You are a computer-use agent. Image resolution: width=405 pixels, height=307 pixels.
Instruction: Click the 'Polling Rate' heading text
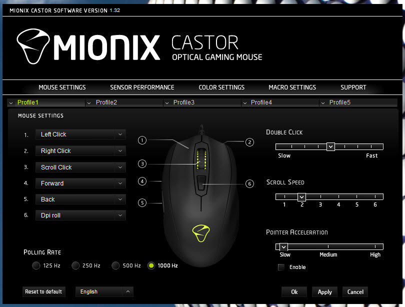click(42, 252)
